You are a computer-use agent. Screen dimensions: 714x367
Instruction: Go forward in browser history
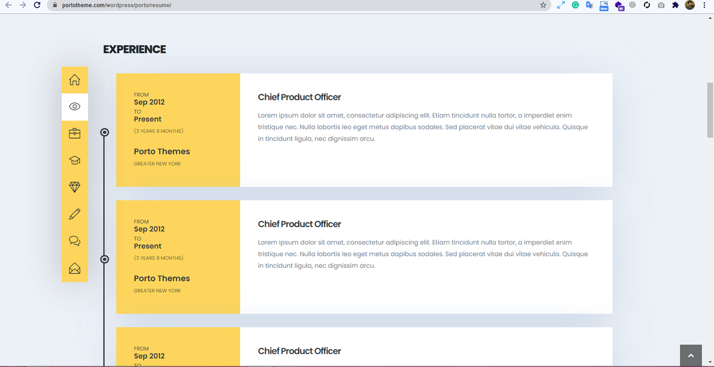[x=22, y=5]
